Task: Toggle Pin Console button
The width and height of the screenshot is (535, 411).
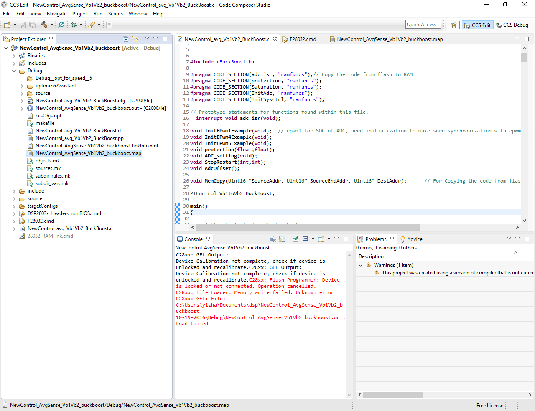Action: click(296, 239)
